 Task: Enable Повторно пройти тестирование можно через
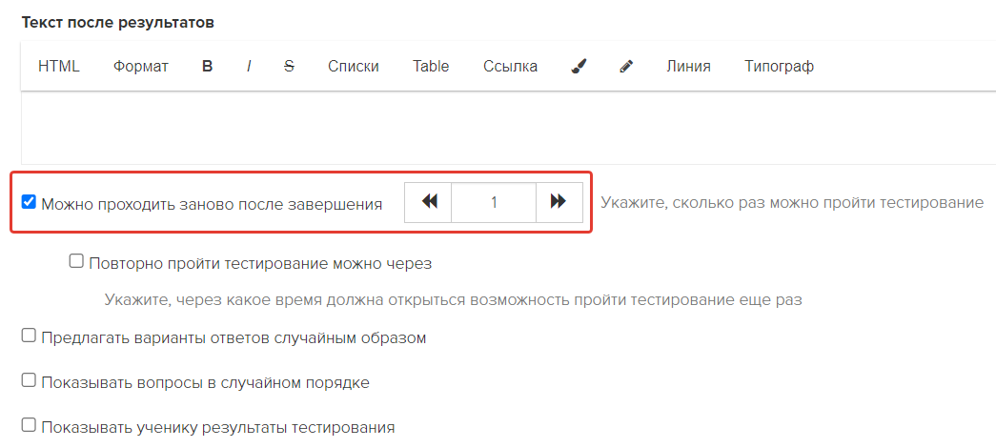point(76,261)
